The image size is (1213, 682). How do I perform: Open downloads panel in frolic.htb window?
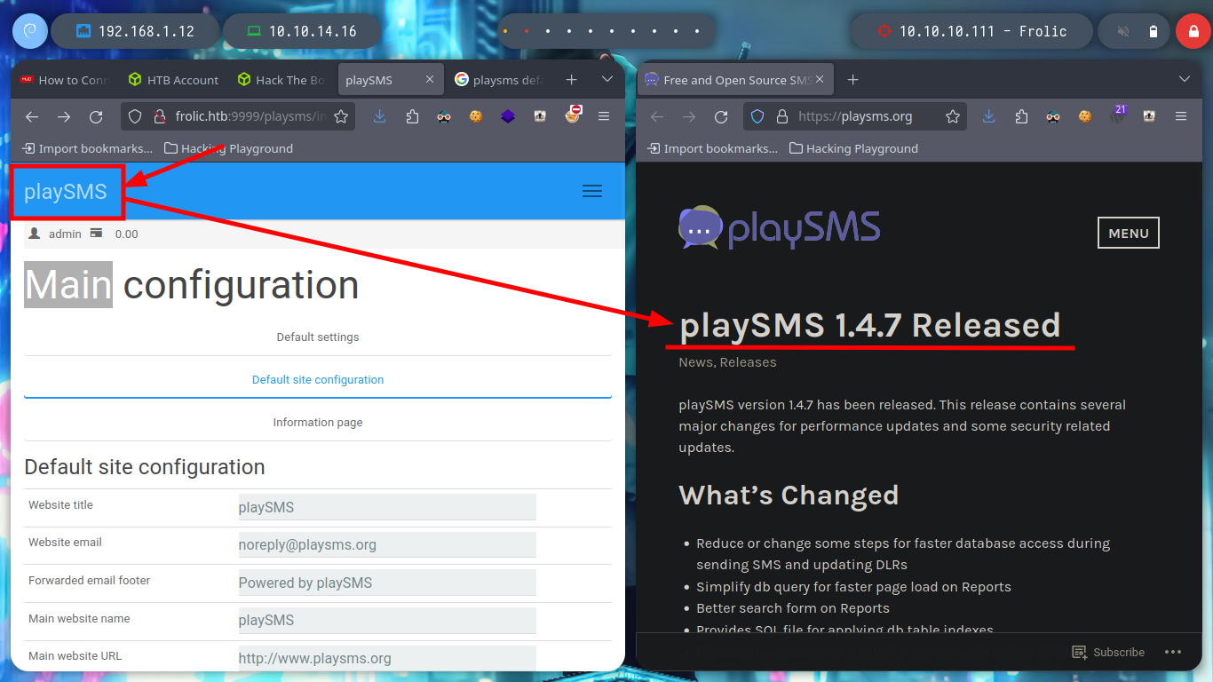380,116
